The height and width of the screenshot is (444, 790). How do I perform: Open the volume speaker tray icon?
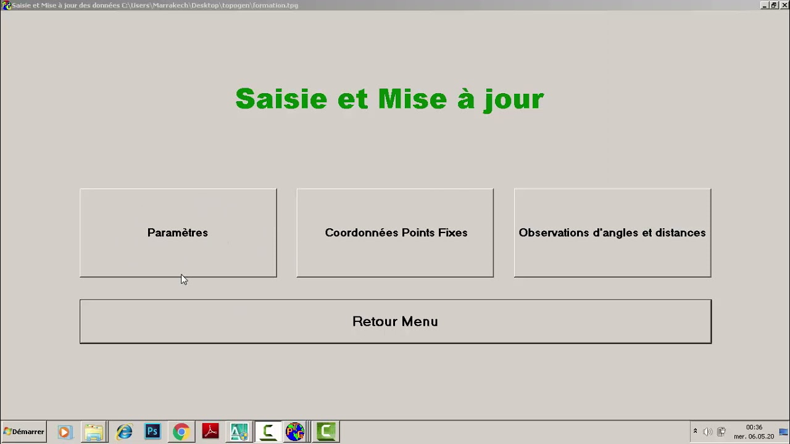click(707, 432)
